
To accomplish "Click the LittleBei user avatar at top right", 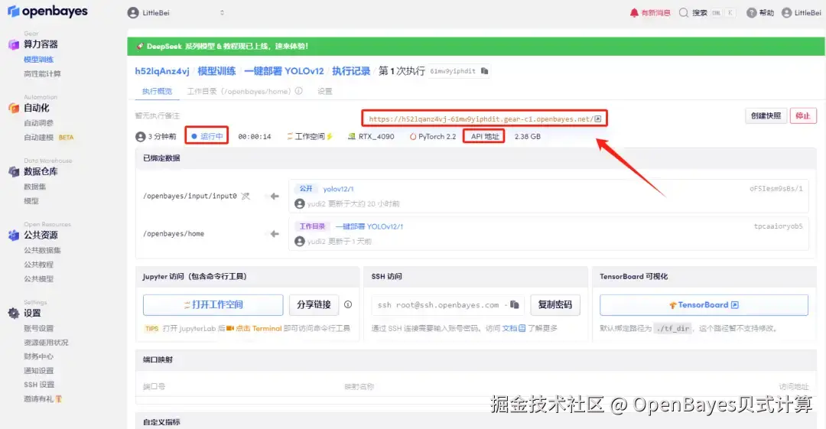I will 786,13.
